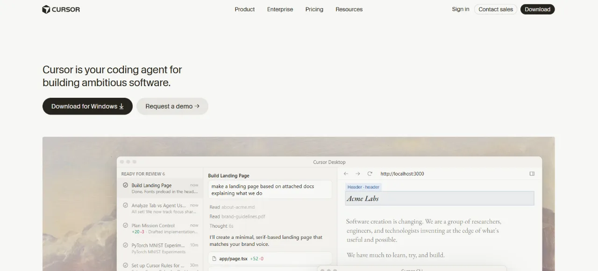The image size is (598, 271).
Task: Click the prompt message about landing page
Action: (270, 190)
